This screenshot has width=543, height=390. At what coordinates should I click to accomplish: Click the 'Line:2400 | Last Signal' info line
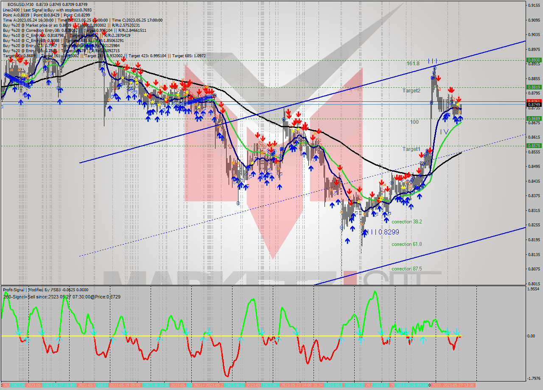[x=46, y=9]
